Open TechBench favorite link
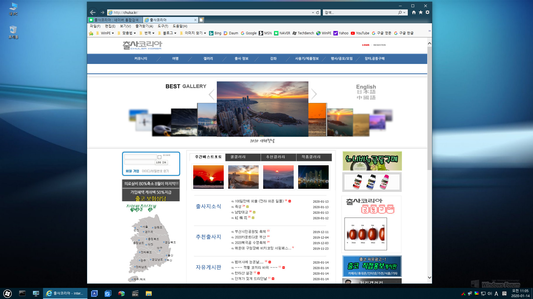533x299 pixels. [303, 33]
